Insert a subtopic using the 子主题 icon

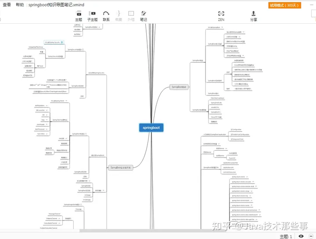pyautogui.click(x=92, y=16)
